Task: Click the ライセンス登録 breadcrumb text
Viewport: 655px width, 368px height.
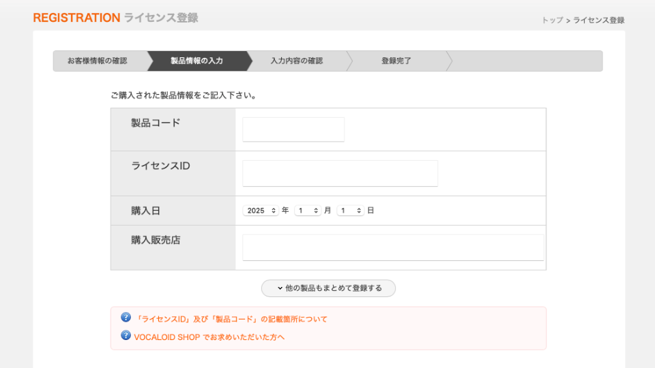Action: 598,20
